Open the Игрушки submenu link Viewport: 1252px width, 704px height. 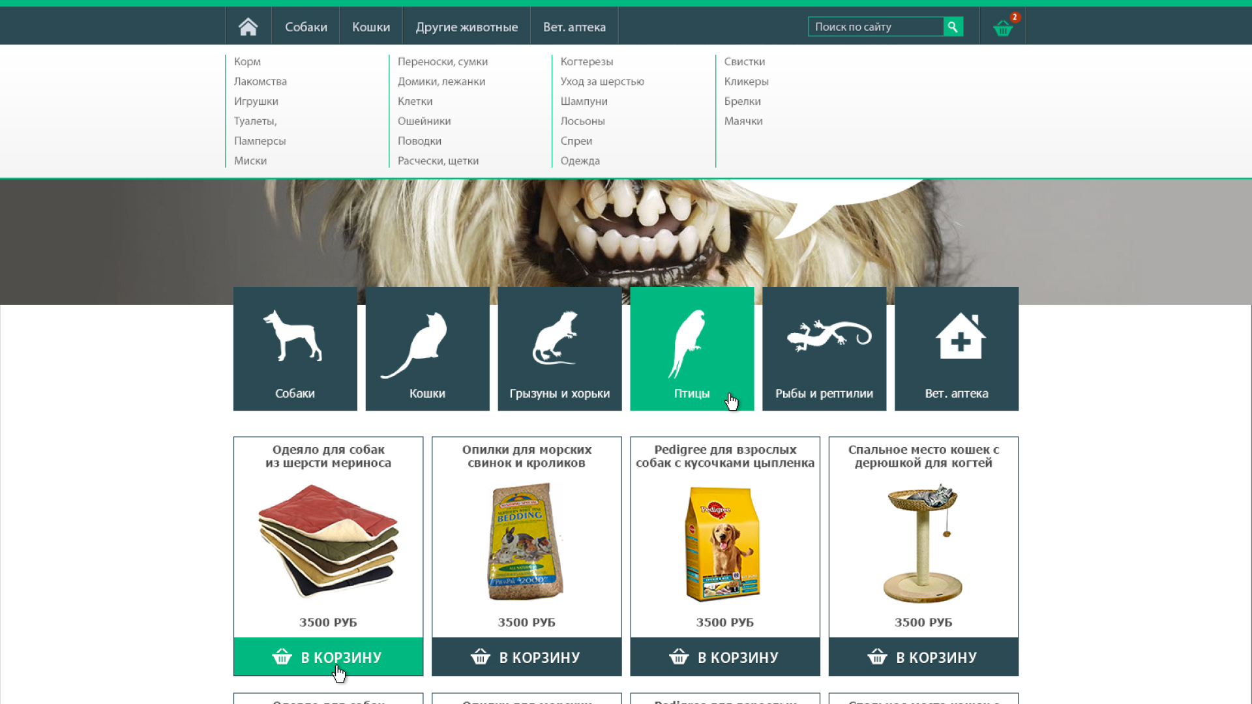point(256,101)
